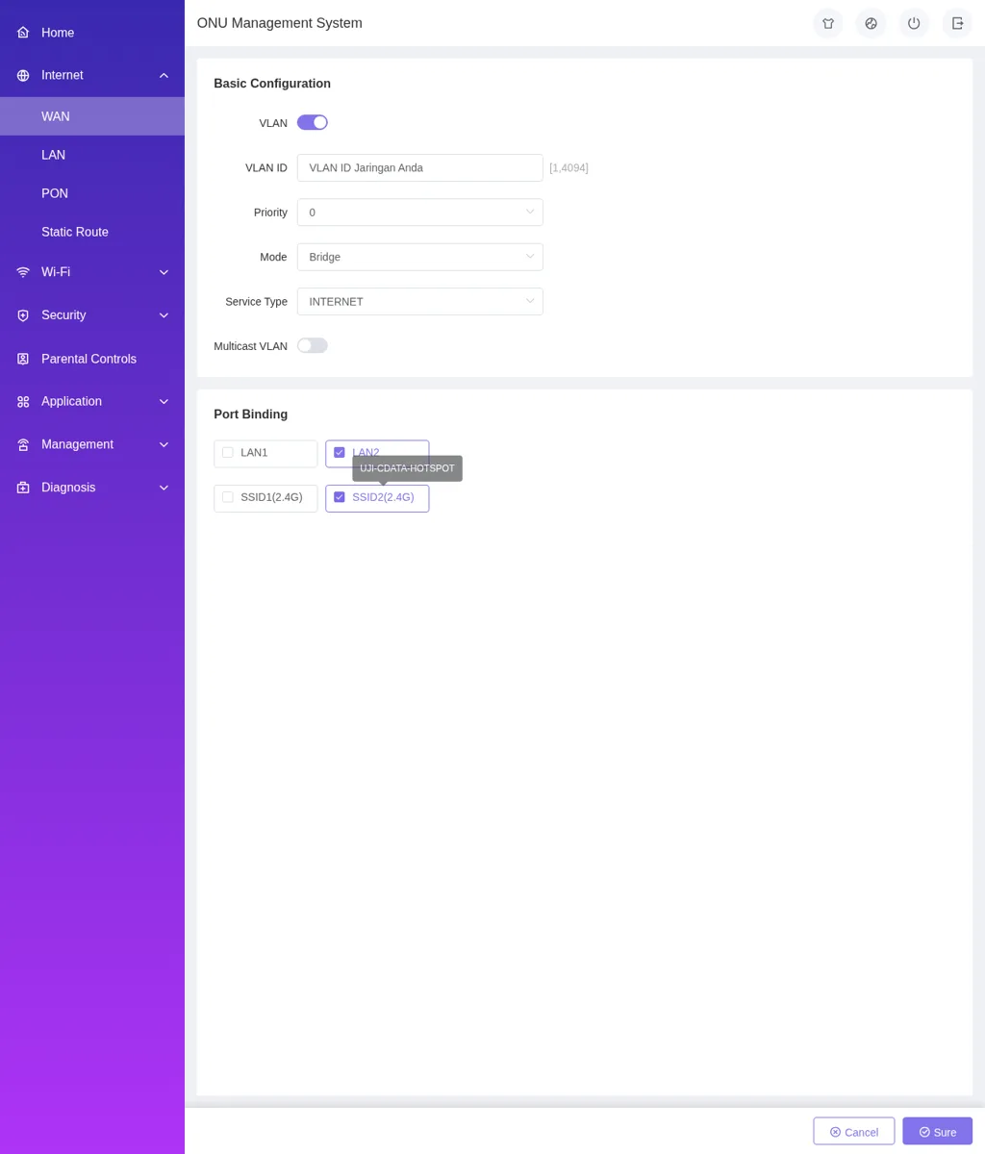Open the theme skin shirt icon
985x1154 pixels.
(x=828, y=23)
